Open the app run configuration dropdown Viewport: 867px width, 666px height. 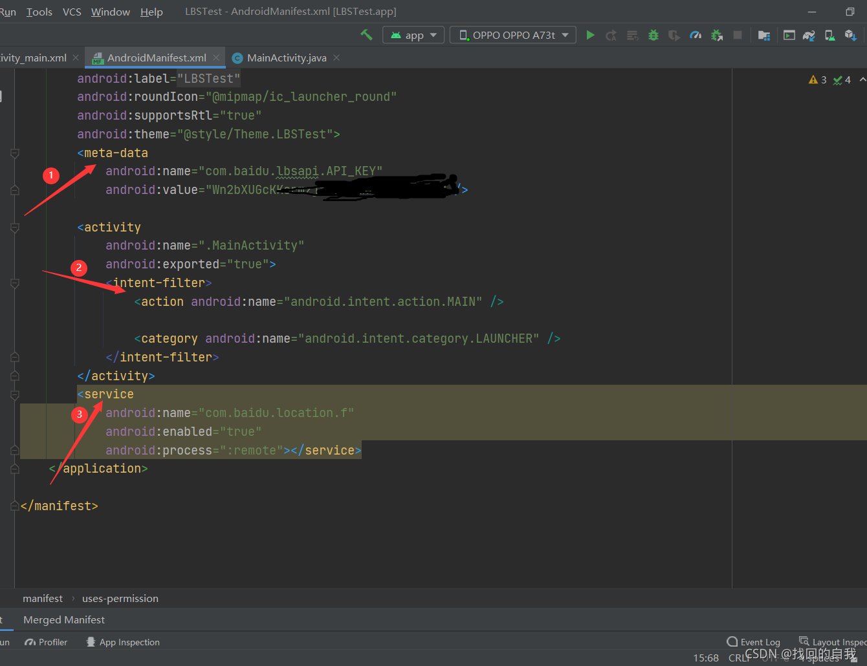[x=414, y=35]
